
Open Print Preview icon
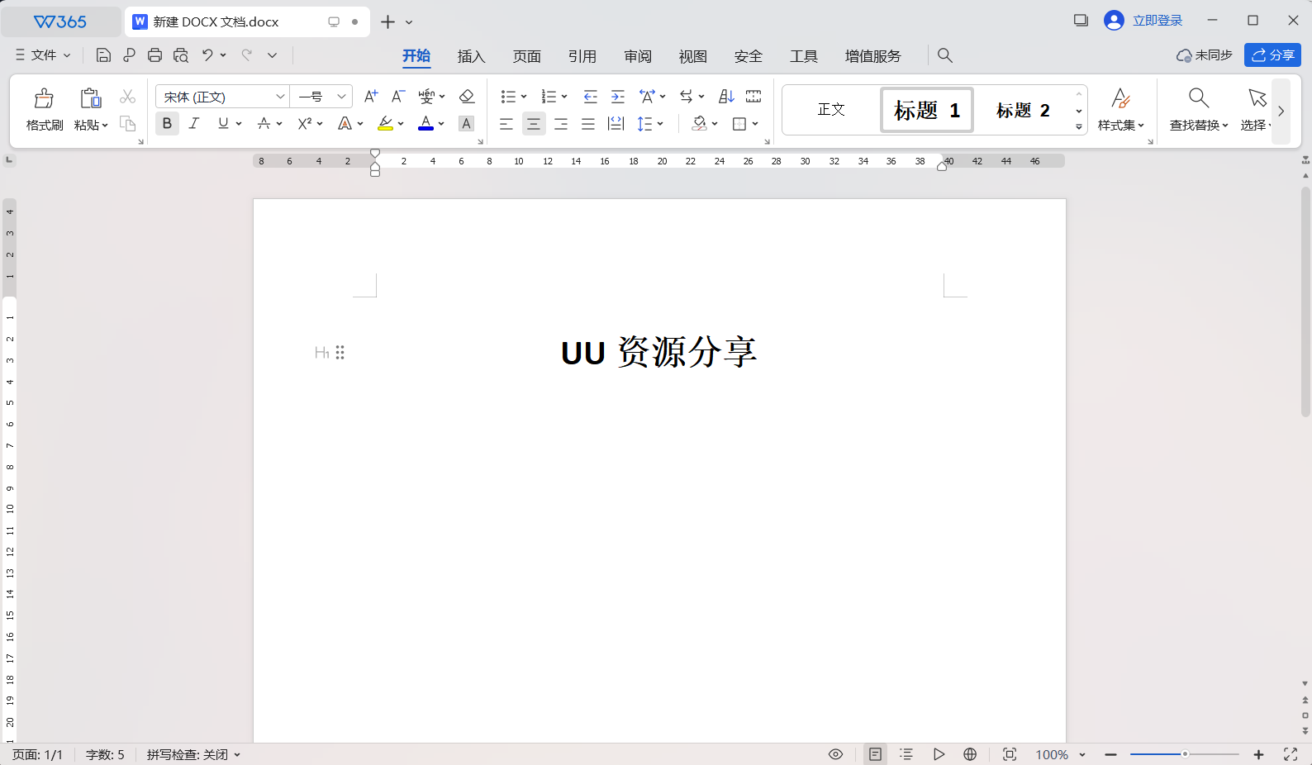(x=181, y=55)
